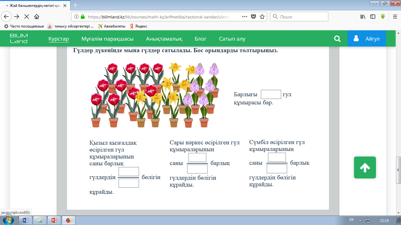Focus the Поиск search box
Image resolution: width=401 pixels, height=225 pixels.
click(299, 17)
